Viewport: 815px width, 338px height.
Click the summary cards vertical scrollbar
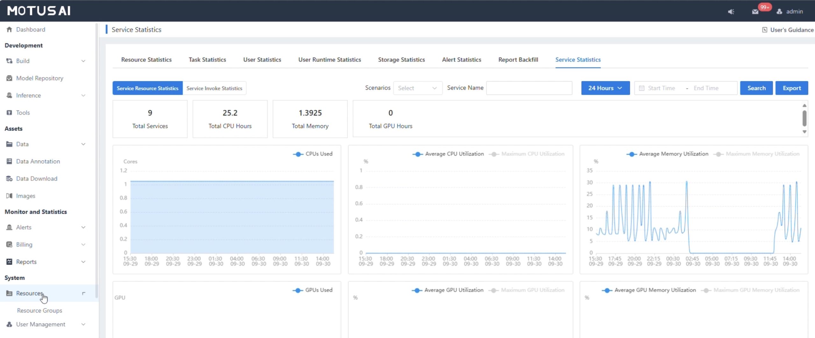(x=804, y=118)
